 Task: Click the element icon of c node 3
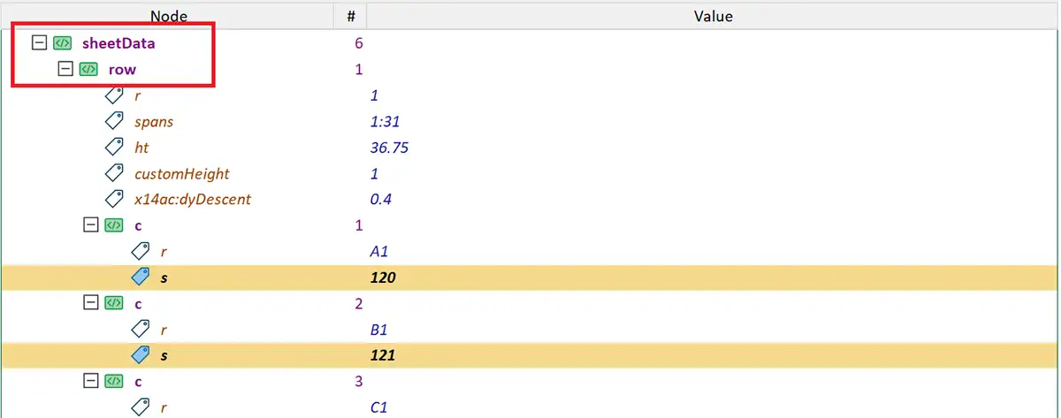(113, 381)
